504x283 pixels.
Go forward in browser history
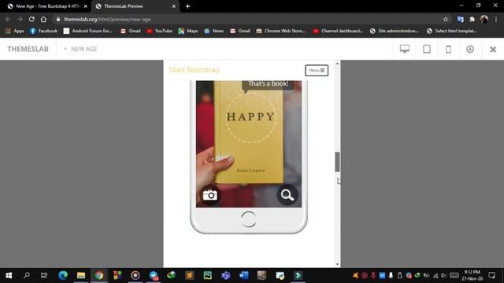tap(20, 19)
